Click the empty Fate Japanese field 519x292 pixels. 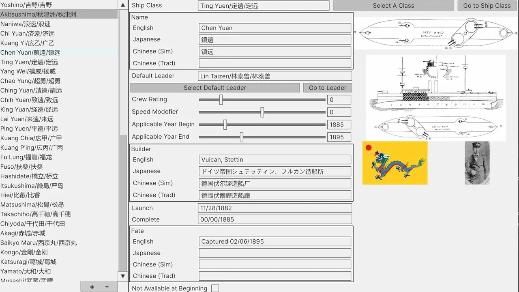275,253
